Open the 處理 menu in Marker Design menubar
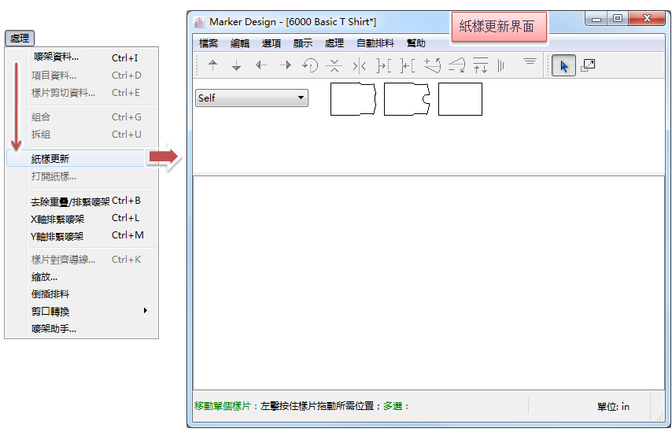Screen dimensions: 672x432 coord(334,43)
